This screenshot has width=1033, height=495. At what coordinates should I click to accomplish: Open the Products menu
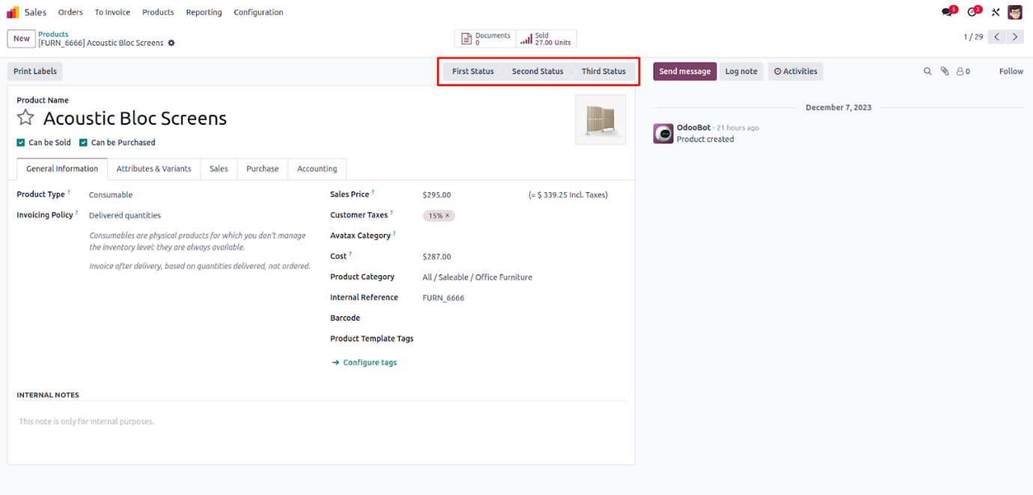[158, 12]
